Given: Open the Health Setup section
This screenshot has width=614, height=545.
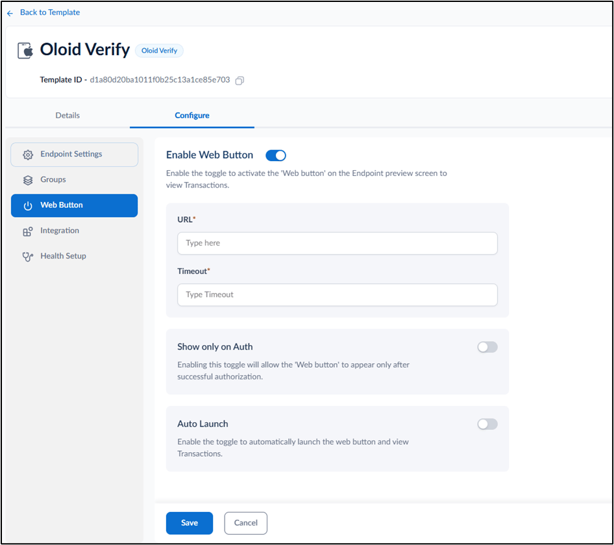Looking at the screenshot, I should pyautogui.click(x=75, y=256).
